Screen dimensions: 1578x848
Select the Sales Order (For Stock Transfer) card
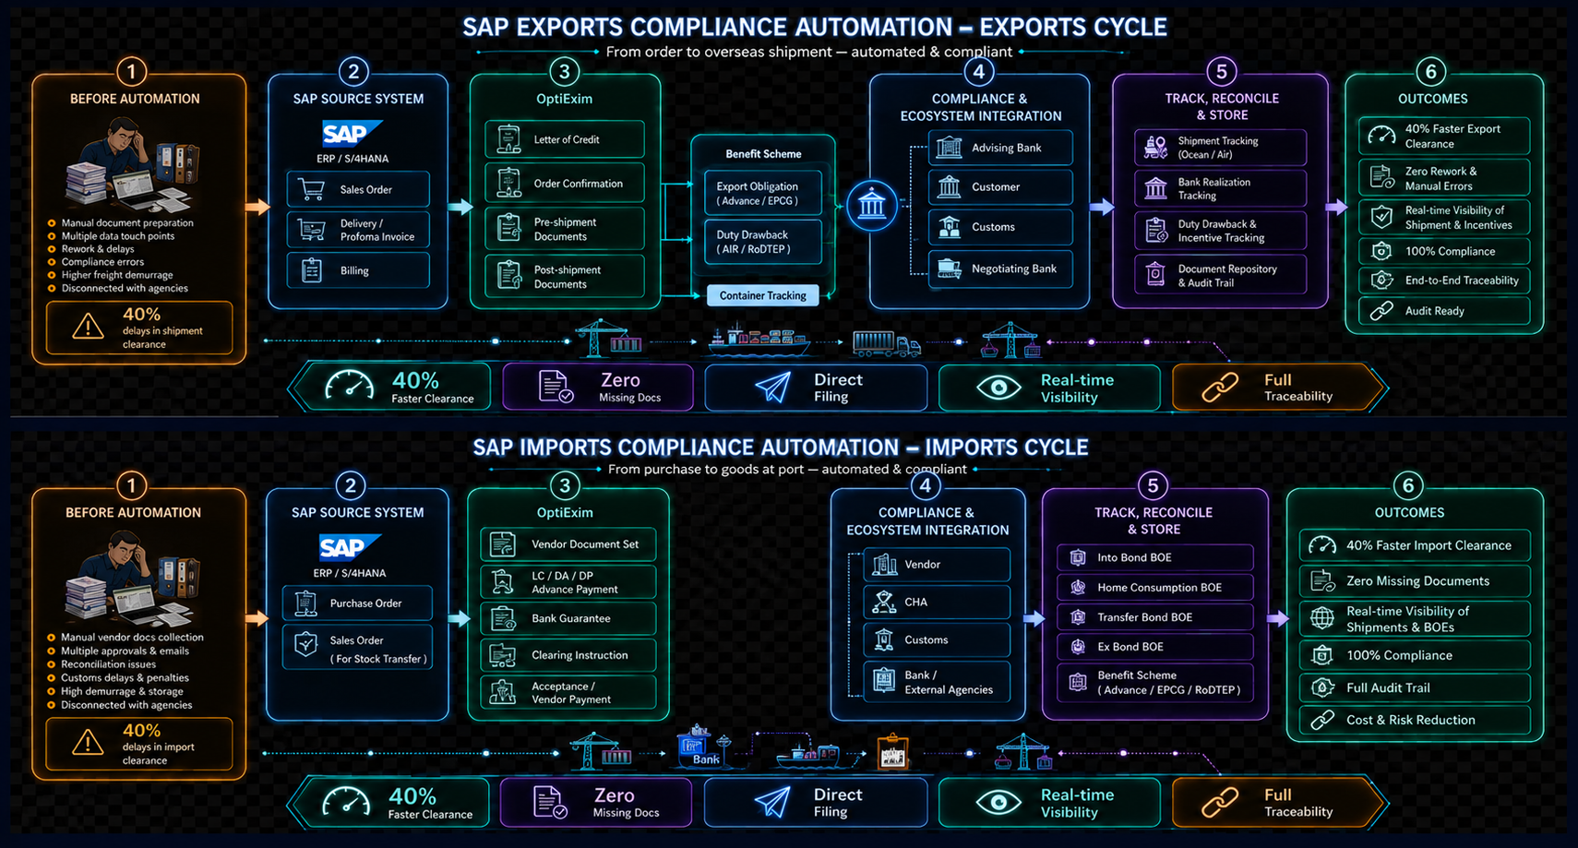(357, 648)
